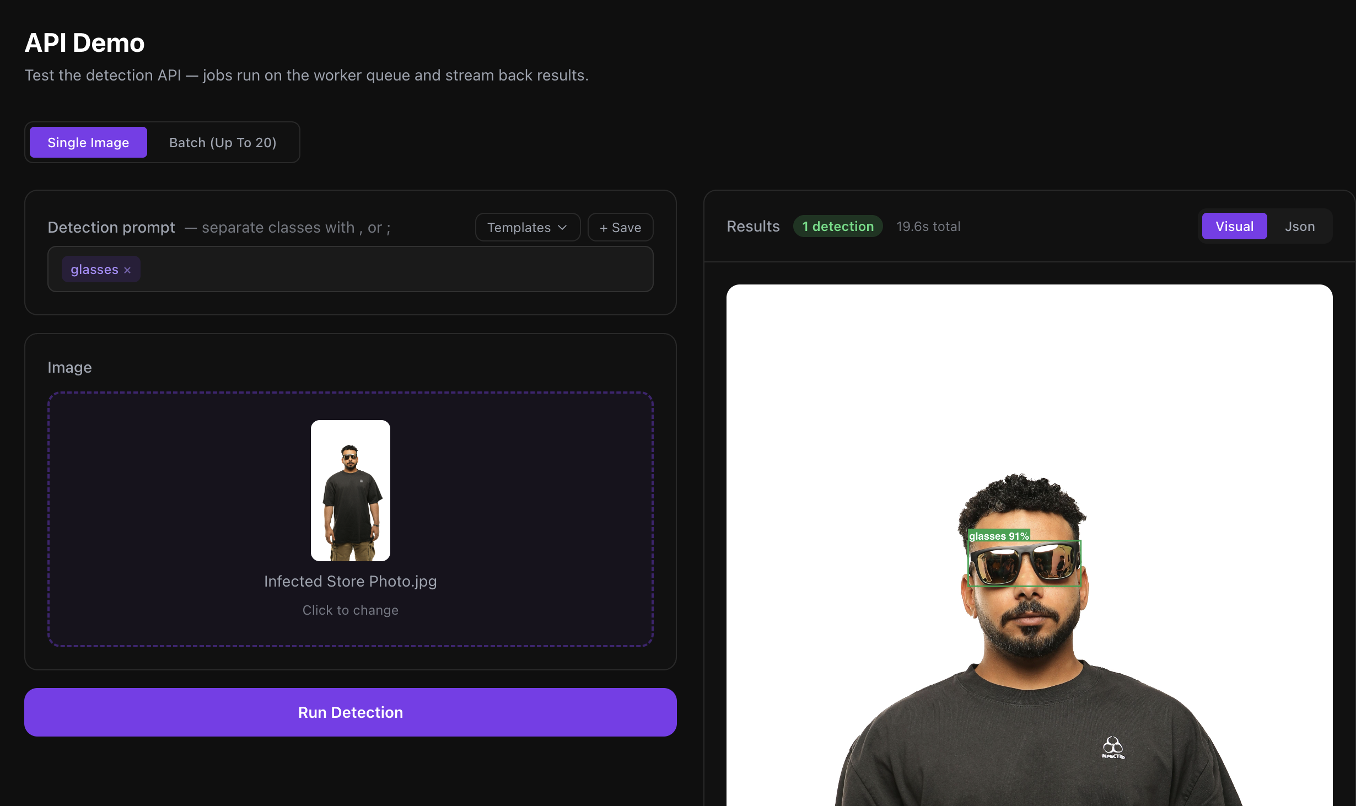Viewport: 1356px width, 806px height.
Task: Click the Detection prompt label
Action: 111,227
